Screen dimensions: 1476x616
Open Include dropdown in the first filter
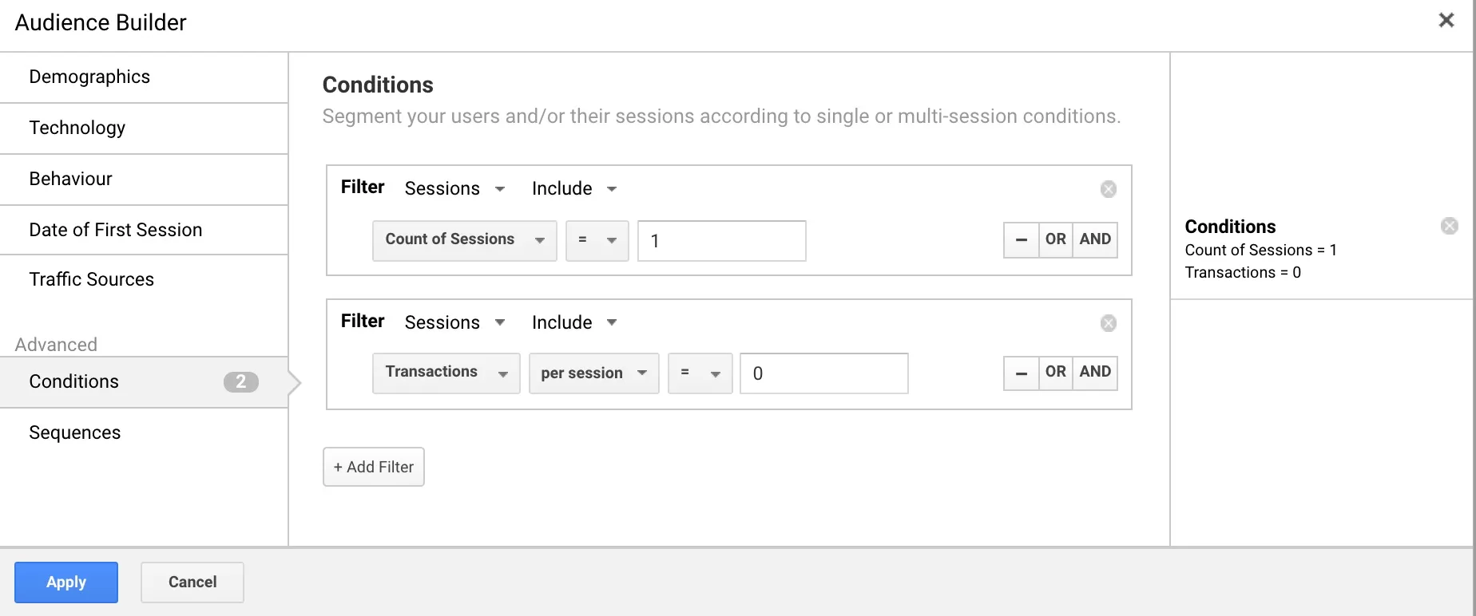574,189
